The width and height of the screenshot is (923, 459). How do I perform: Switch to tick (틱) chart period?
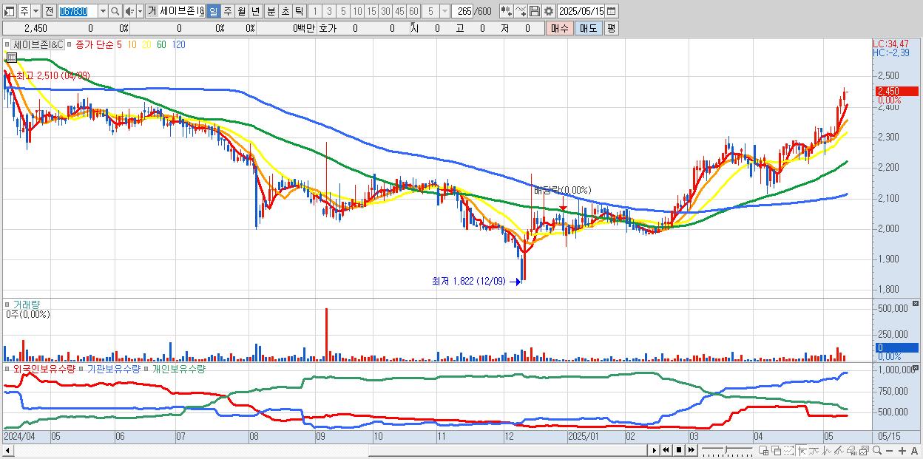299,11
